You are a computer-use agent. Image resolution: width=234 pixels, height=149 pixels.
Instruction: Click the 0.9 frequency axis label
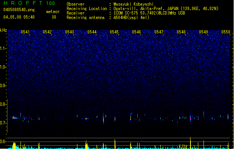pyautogui.click(x=3, y=86)
